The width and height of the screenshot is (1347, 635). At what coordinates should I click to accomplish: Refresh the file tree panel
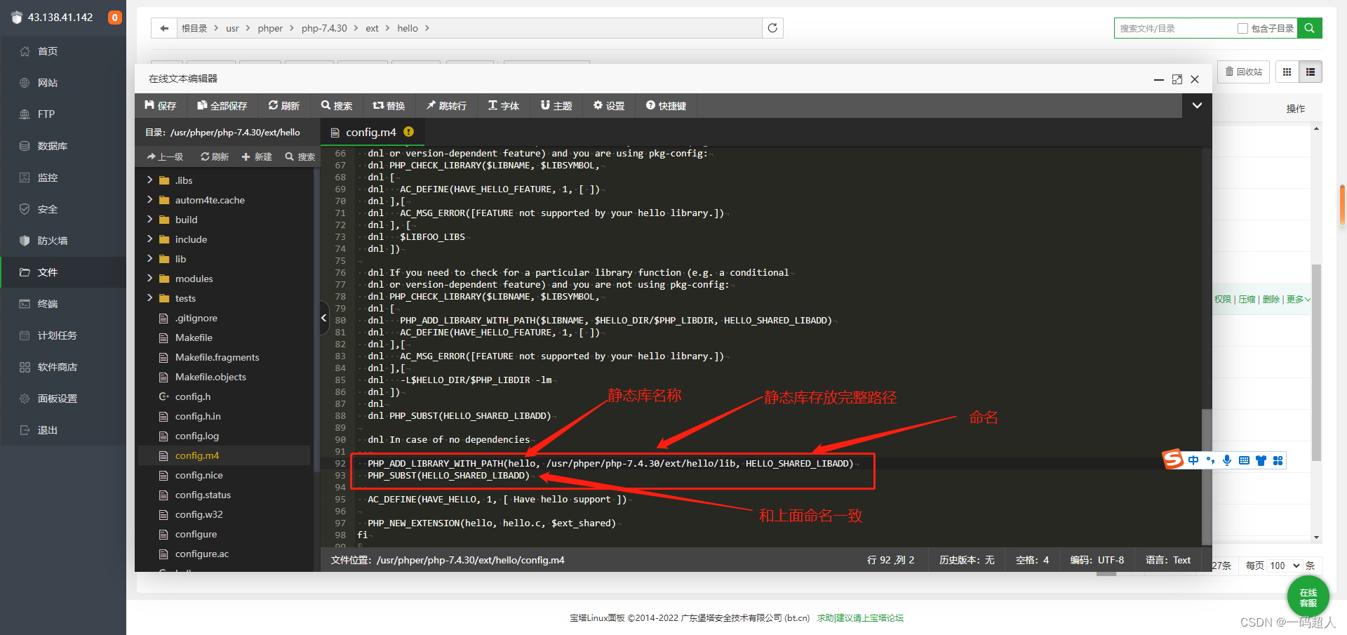[215, 156]
